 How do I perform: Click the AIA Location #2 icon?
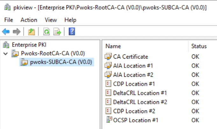pos(108,75)
